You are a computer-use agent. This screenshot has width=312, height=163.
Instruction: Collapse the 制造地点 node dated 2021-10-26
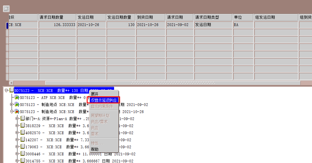click(x=12, y=112)
